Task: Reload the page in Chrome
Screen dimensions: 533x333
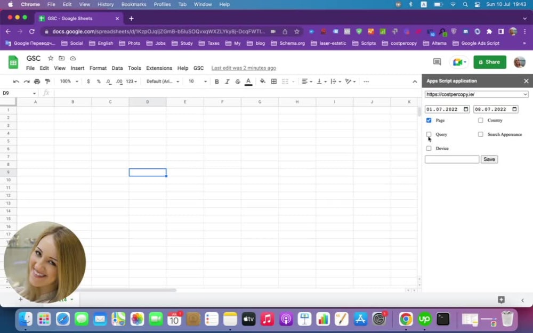Action: pos(31,31)
